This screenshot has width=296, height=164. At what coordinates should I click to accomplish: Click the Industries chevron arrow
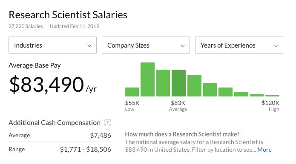tap(89, 45)
